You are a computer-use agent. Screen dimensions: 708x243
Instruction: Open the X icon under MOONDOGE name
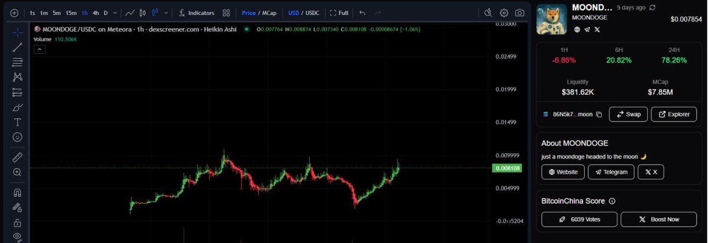(x=597, y=29)
